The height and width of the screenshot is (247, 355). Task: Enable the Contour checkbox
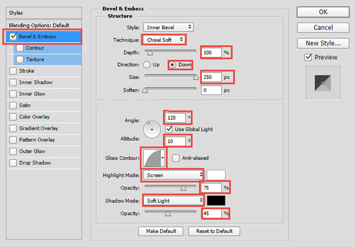click(x=20, y=48)
